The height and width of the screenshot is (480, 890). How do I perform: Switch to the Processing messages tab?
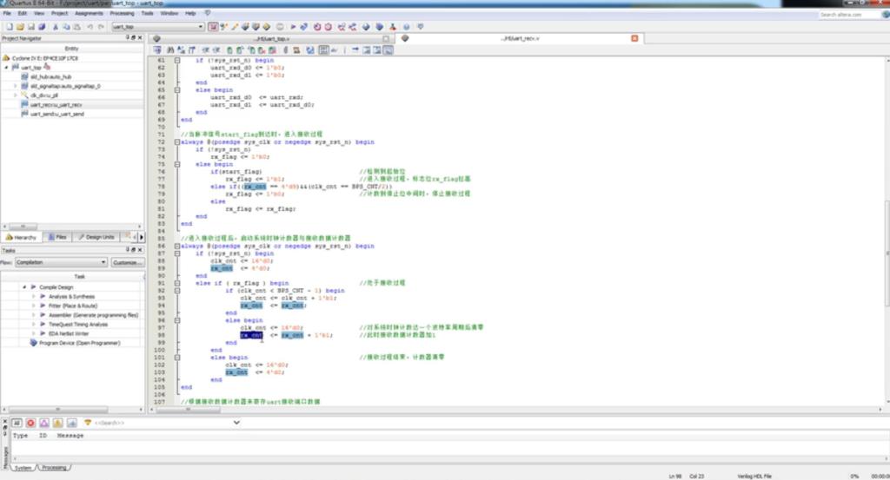click(x=54, y=468)
